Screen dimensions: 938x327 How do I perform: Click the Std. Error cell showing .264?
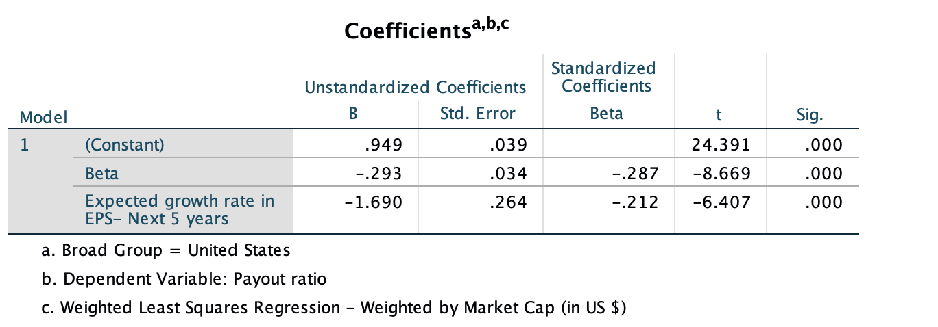pyautogui.click(x=509, y=202)
